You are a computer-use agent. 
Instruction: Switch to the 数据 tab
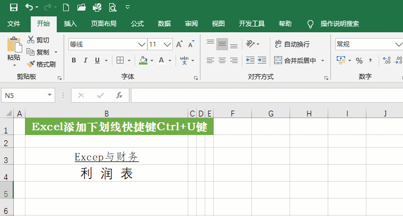click(x=164, y=24)
